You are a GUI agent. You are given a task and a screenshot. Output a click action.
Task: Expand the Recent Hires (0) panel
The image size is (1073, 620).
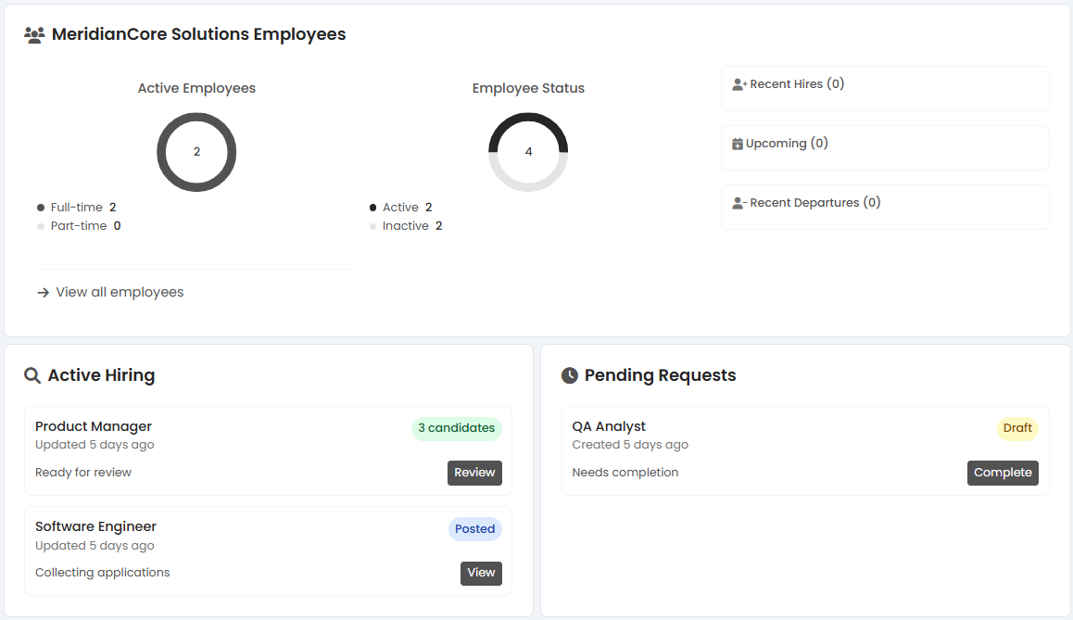click(x=884, y=88)
